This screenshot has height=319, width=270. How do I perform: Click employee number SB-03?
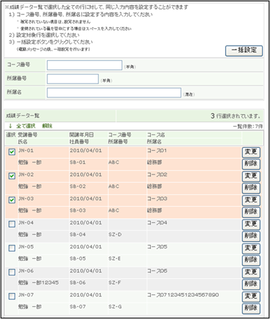(x=78, y=210)
